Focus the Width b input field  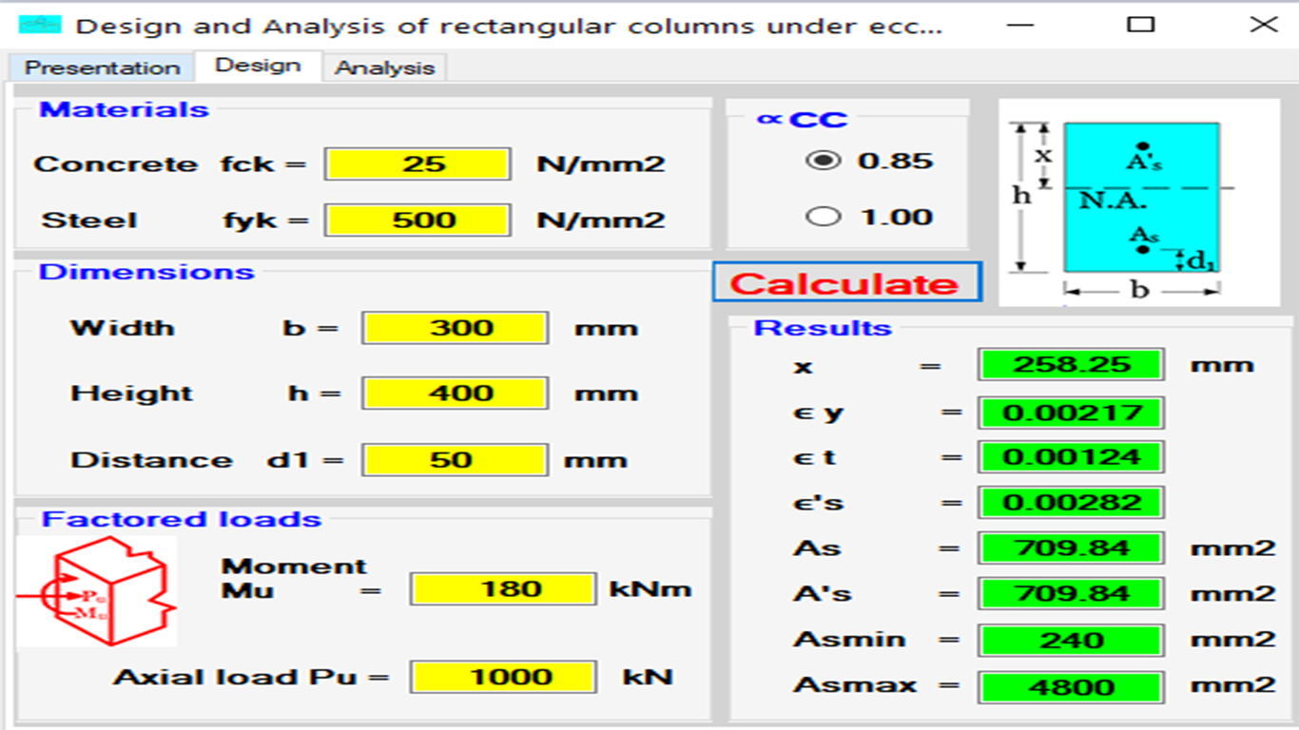(x=455, y=328)
